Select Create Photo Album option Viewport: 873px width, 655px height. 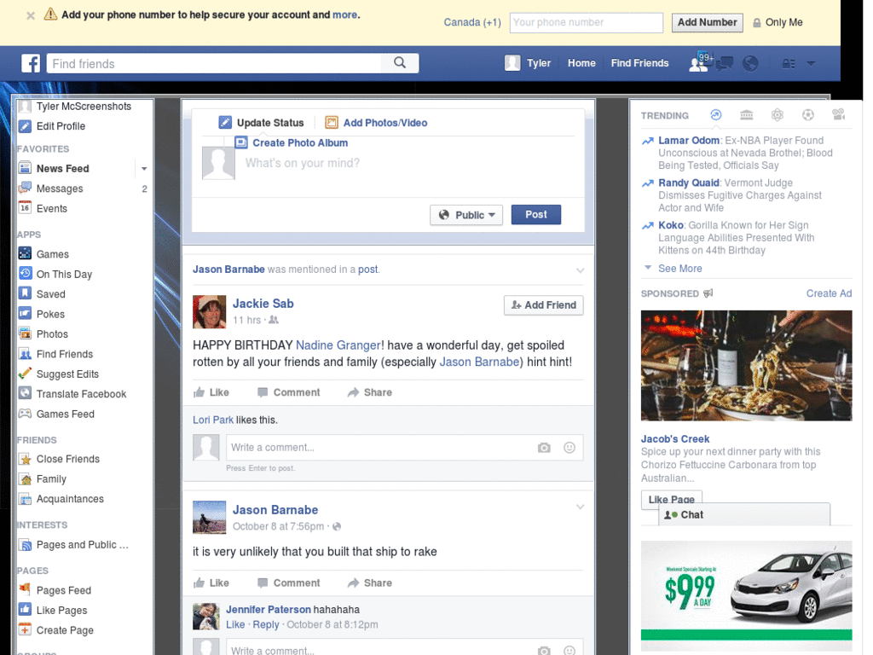point(292,142)
